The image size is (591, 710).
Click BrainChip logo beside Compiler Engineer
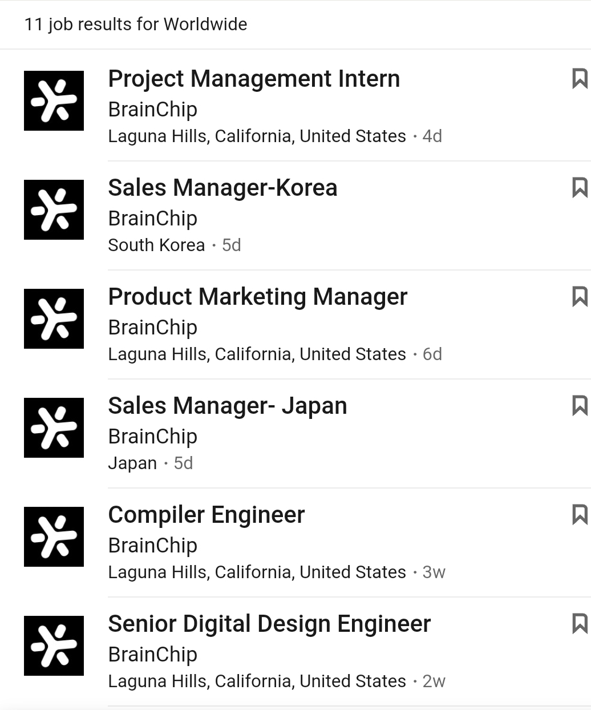[x=54, y=536]
